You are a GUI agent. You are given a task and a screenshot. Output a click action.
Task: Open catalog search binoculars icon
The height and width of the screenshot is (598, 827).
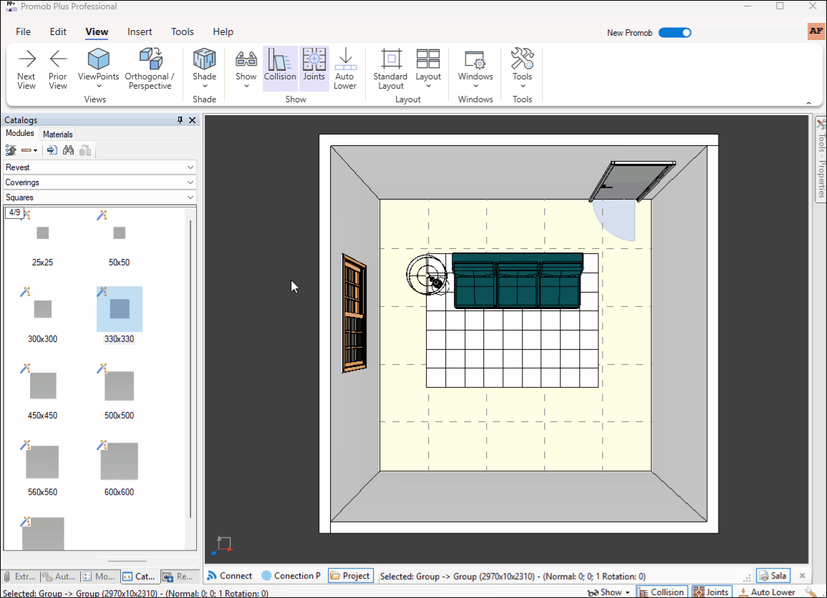pos(68,151)
